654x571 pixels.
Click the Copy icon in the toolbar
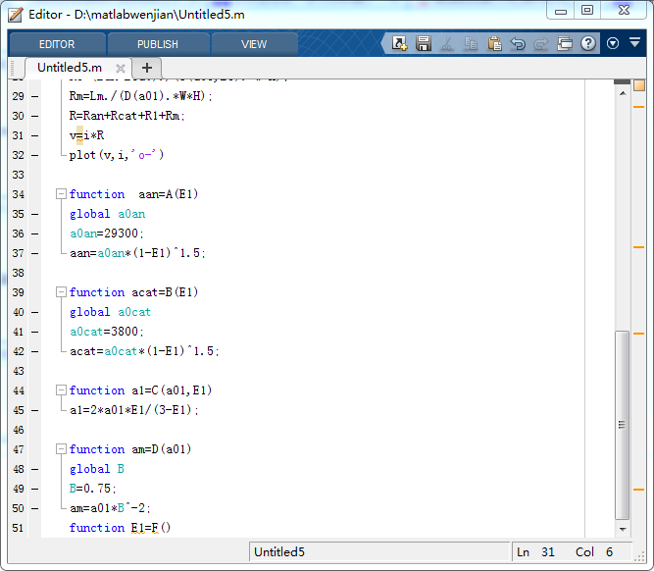(471, 43)
